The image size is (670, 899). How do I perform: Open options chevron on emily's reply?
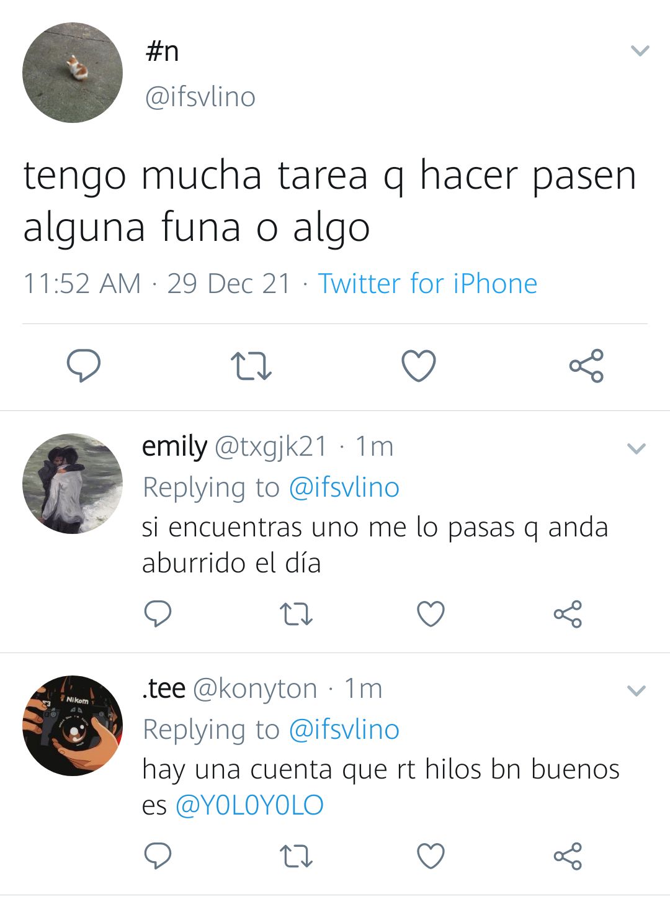pos(636,448)
